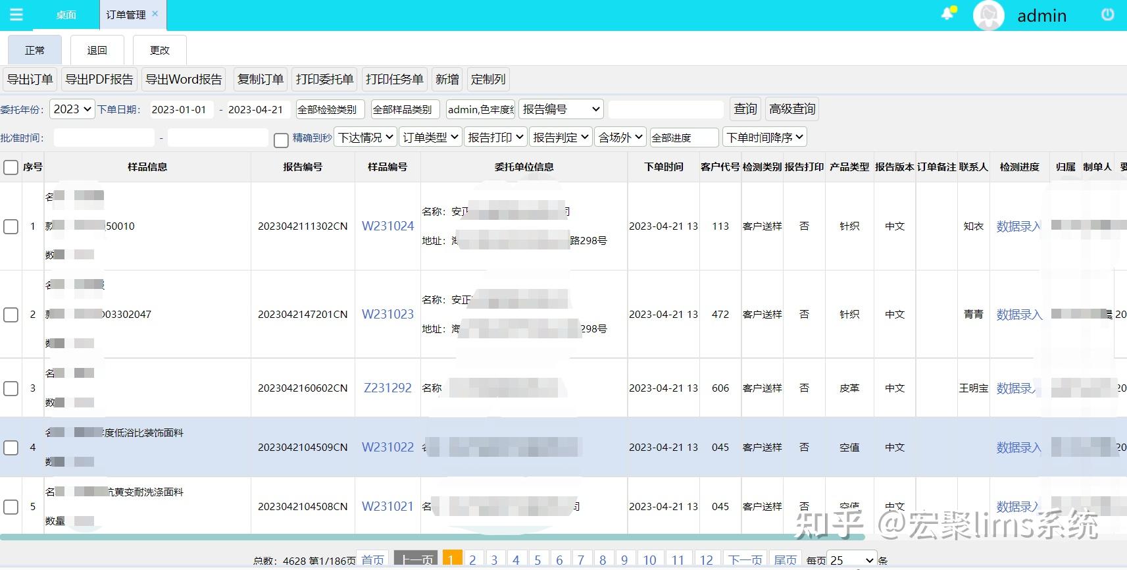
Task: Focus the search keyword text box
Action: [666, 109]
